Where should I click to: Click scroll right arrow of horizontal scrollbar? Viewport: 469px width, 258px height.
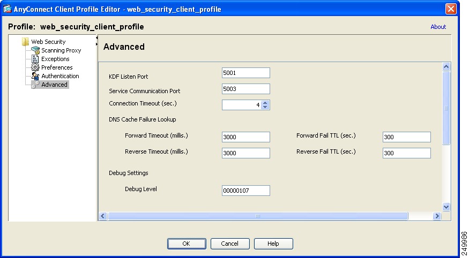[437, 216]
